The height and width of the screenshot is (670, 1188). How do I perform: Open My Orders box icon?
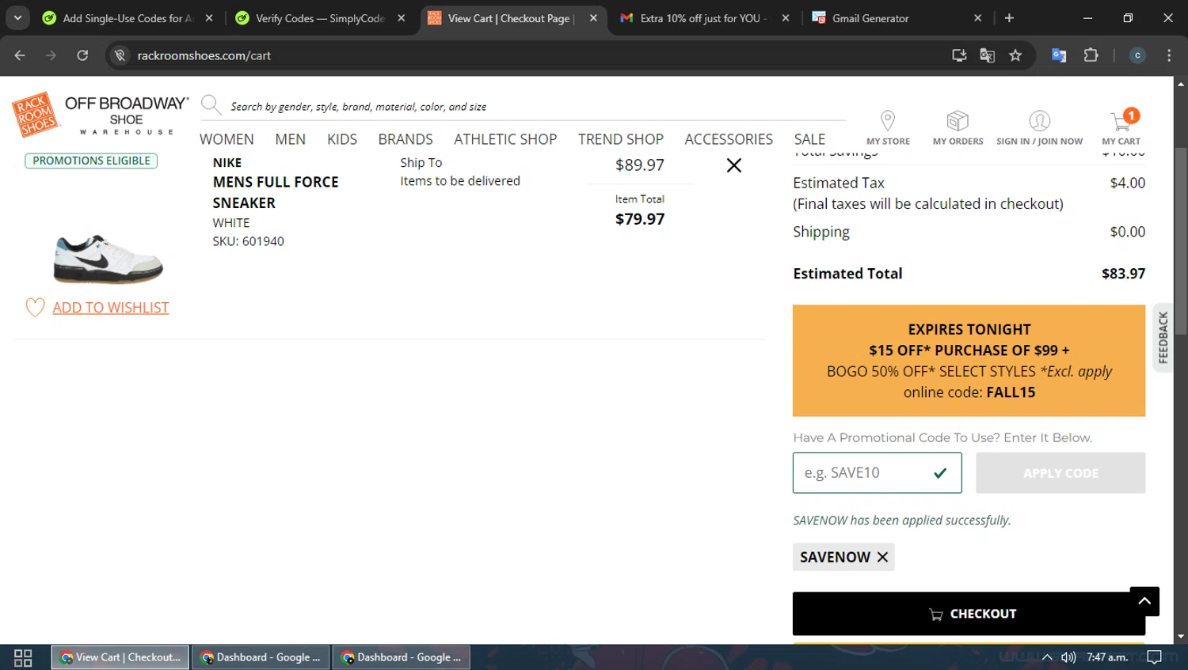coord(958,127)
